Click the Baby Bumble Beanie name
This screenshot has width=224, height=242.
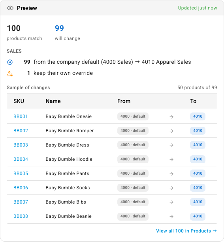click(68, 216)
